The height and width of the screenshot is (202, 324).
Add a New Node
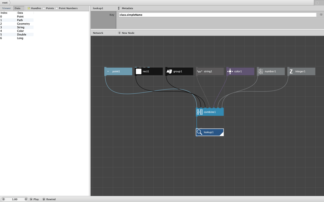pos(126,33)
